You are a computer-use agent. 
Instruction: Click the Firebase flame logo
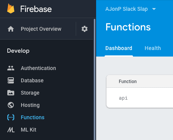pyautogui.click(x=11, y=8)
